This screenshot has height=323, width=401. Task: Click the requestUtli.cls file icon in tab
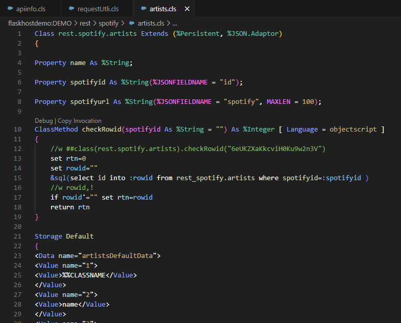(x=72, y=9)
